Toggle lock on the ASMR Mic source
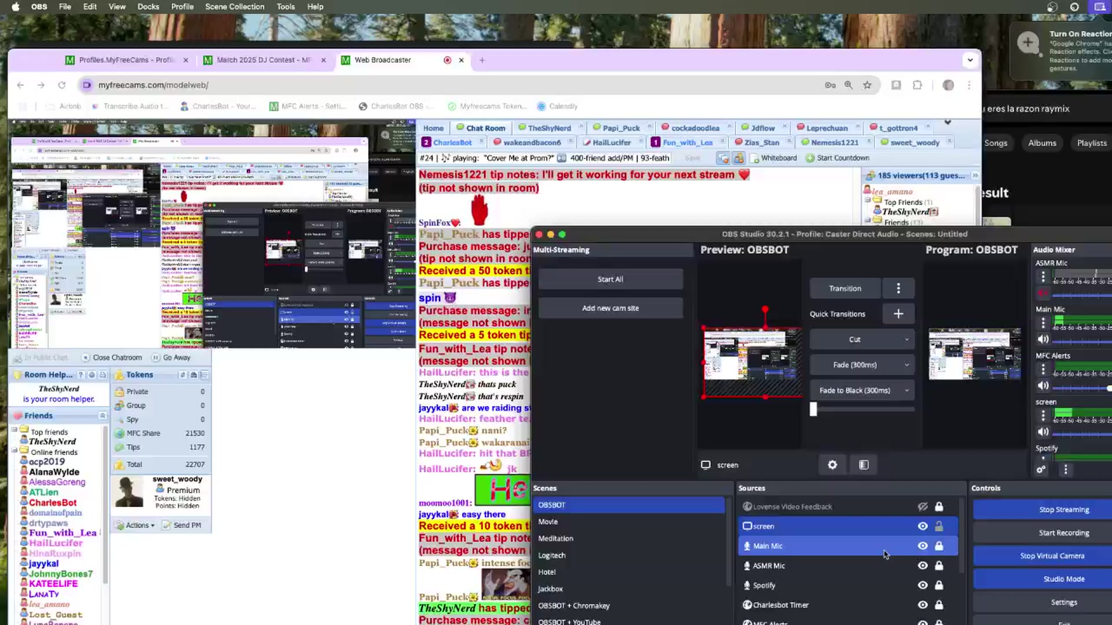The width and height of the screenshot is (1112, 625). click(x=939, y=565)
